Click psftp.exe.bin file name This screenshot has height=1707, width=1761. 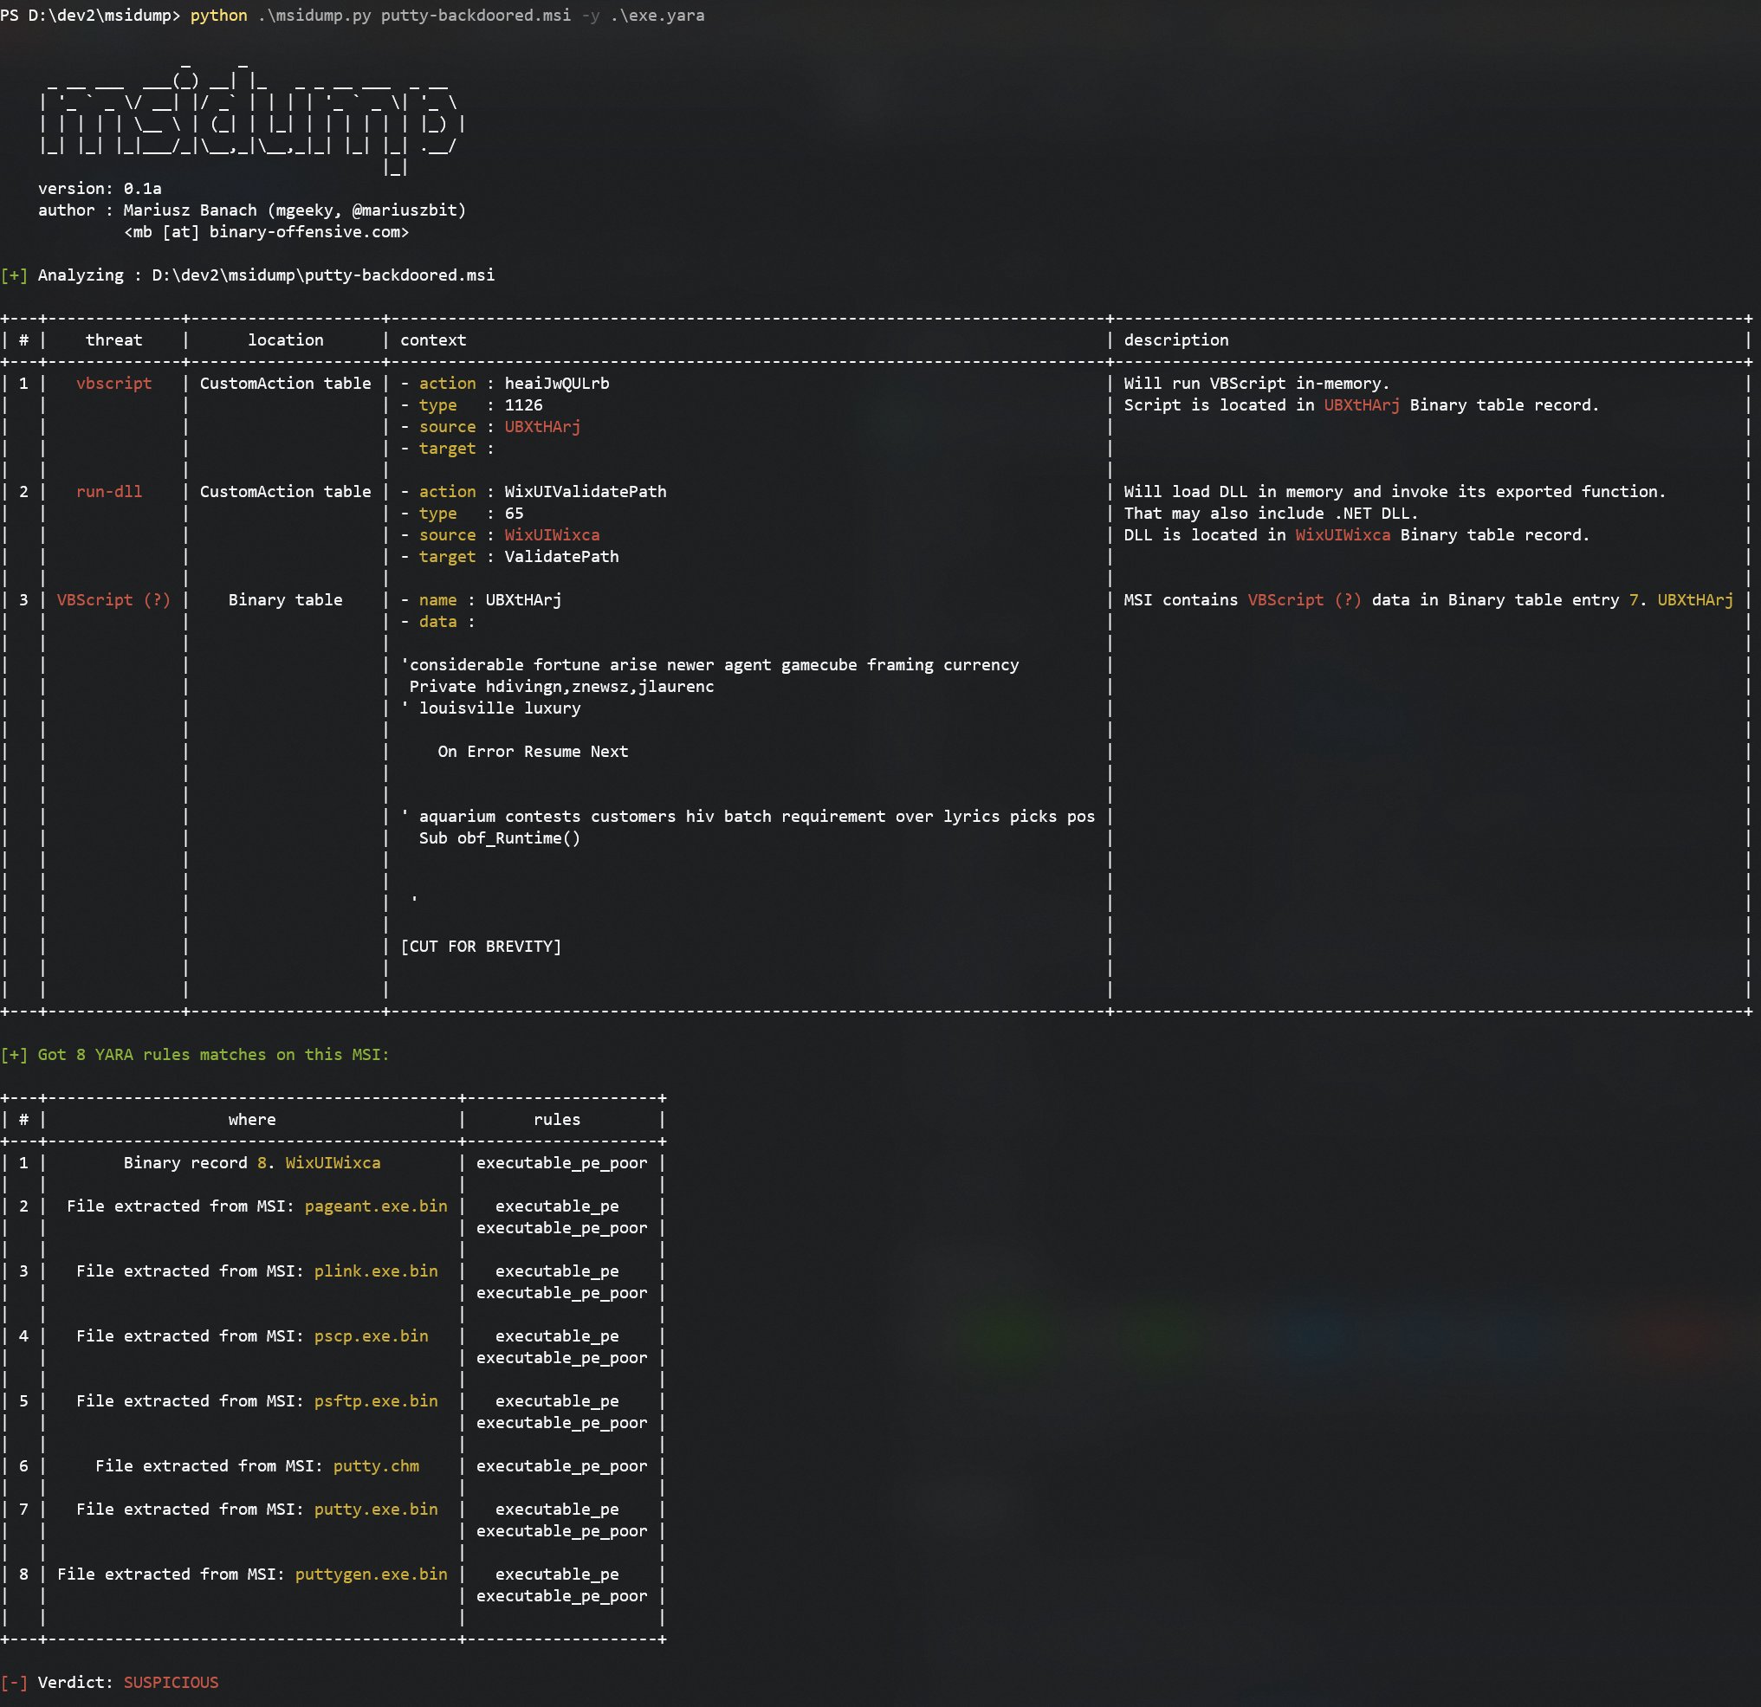tap(376, 1400)
